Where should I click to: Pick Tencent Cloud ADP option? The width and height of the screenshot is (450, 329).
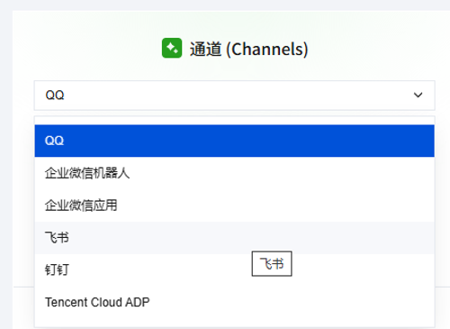click(x=234, y=302)
